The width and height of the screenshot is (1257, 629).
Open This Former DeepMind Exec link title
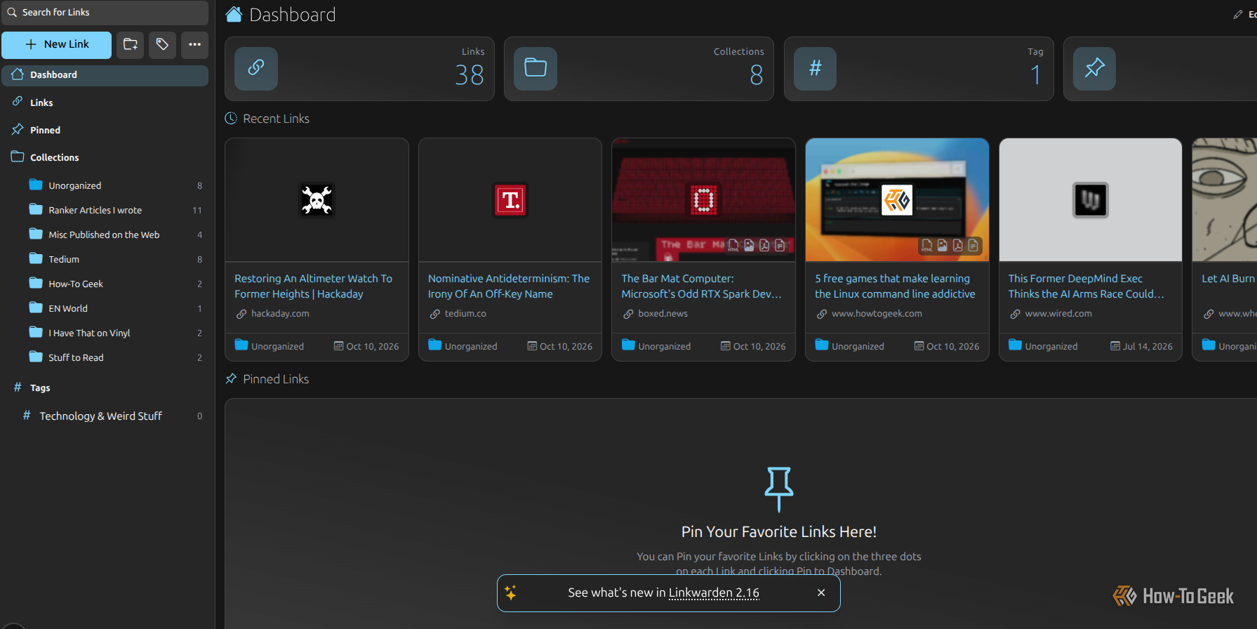point(1086,286)
